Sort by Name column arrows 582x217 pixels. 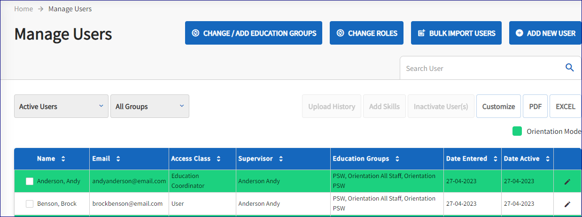(63, 159)
